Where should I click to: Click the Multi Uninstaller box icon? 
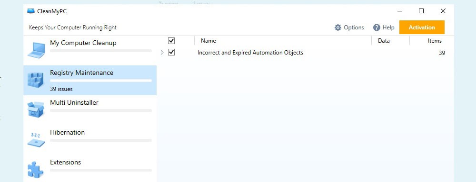[36, 109]
